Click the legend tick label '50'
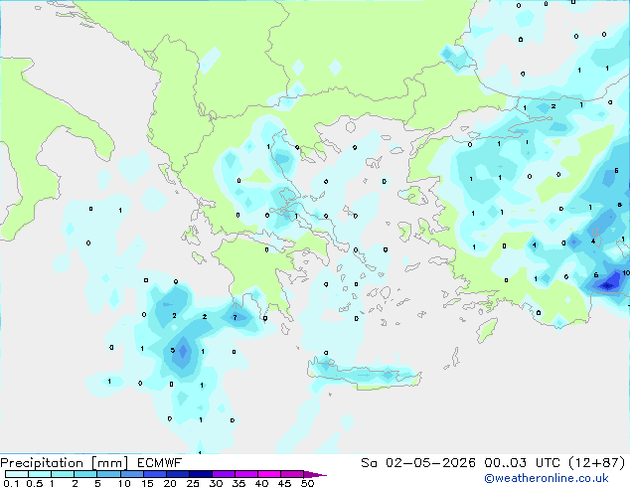 tap(307, 483)
